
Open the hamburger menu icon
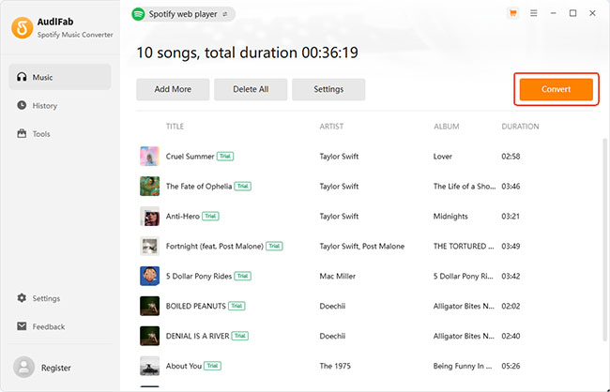[534, 13]
